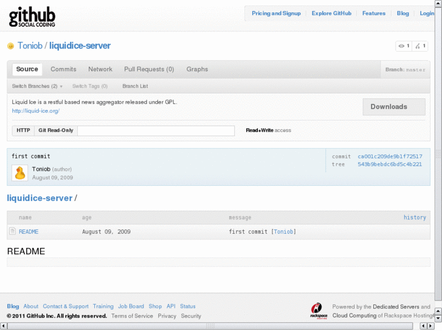
Task: Click the Dedicated Servers link
Action: 396,307
